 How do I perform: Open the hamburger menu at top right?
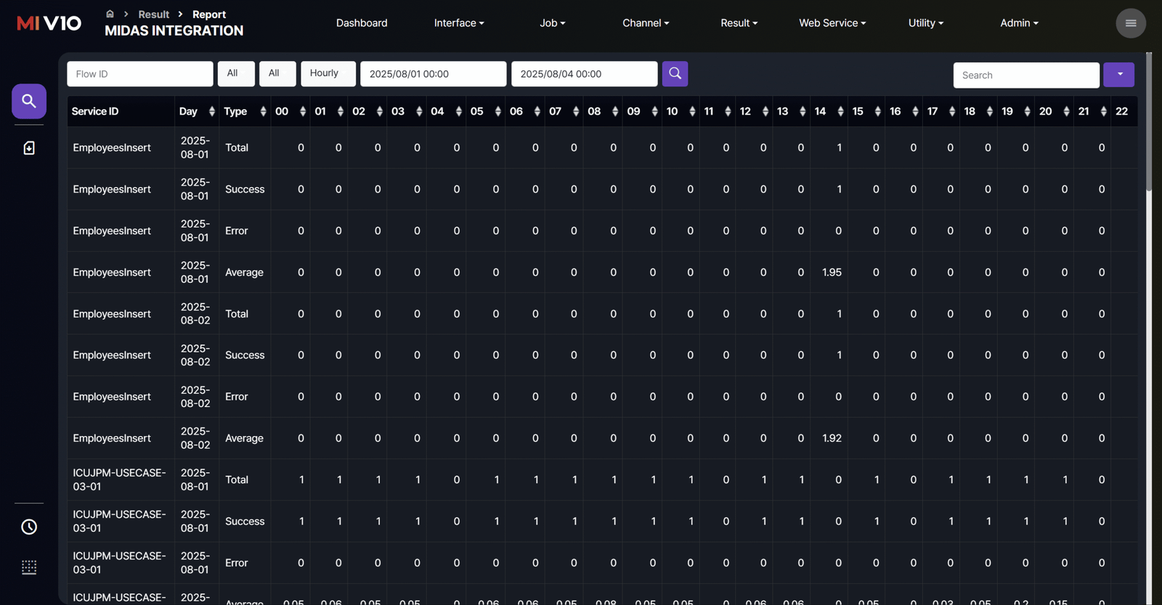(x=1130, y=23)
